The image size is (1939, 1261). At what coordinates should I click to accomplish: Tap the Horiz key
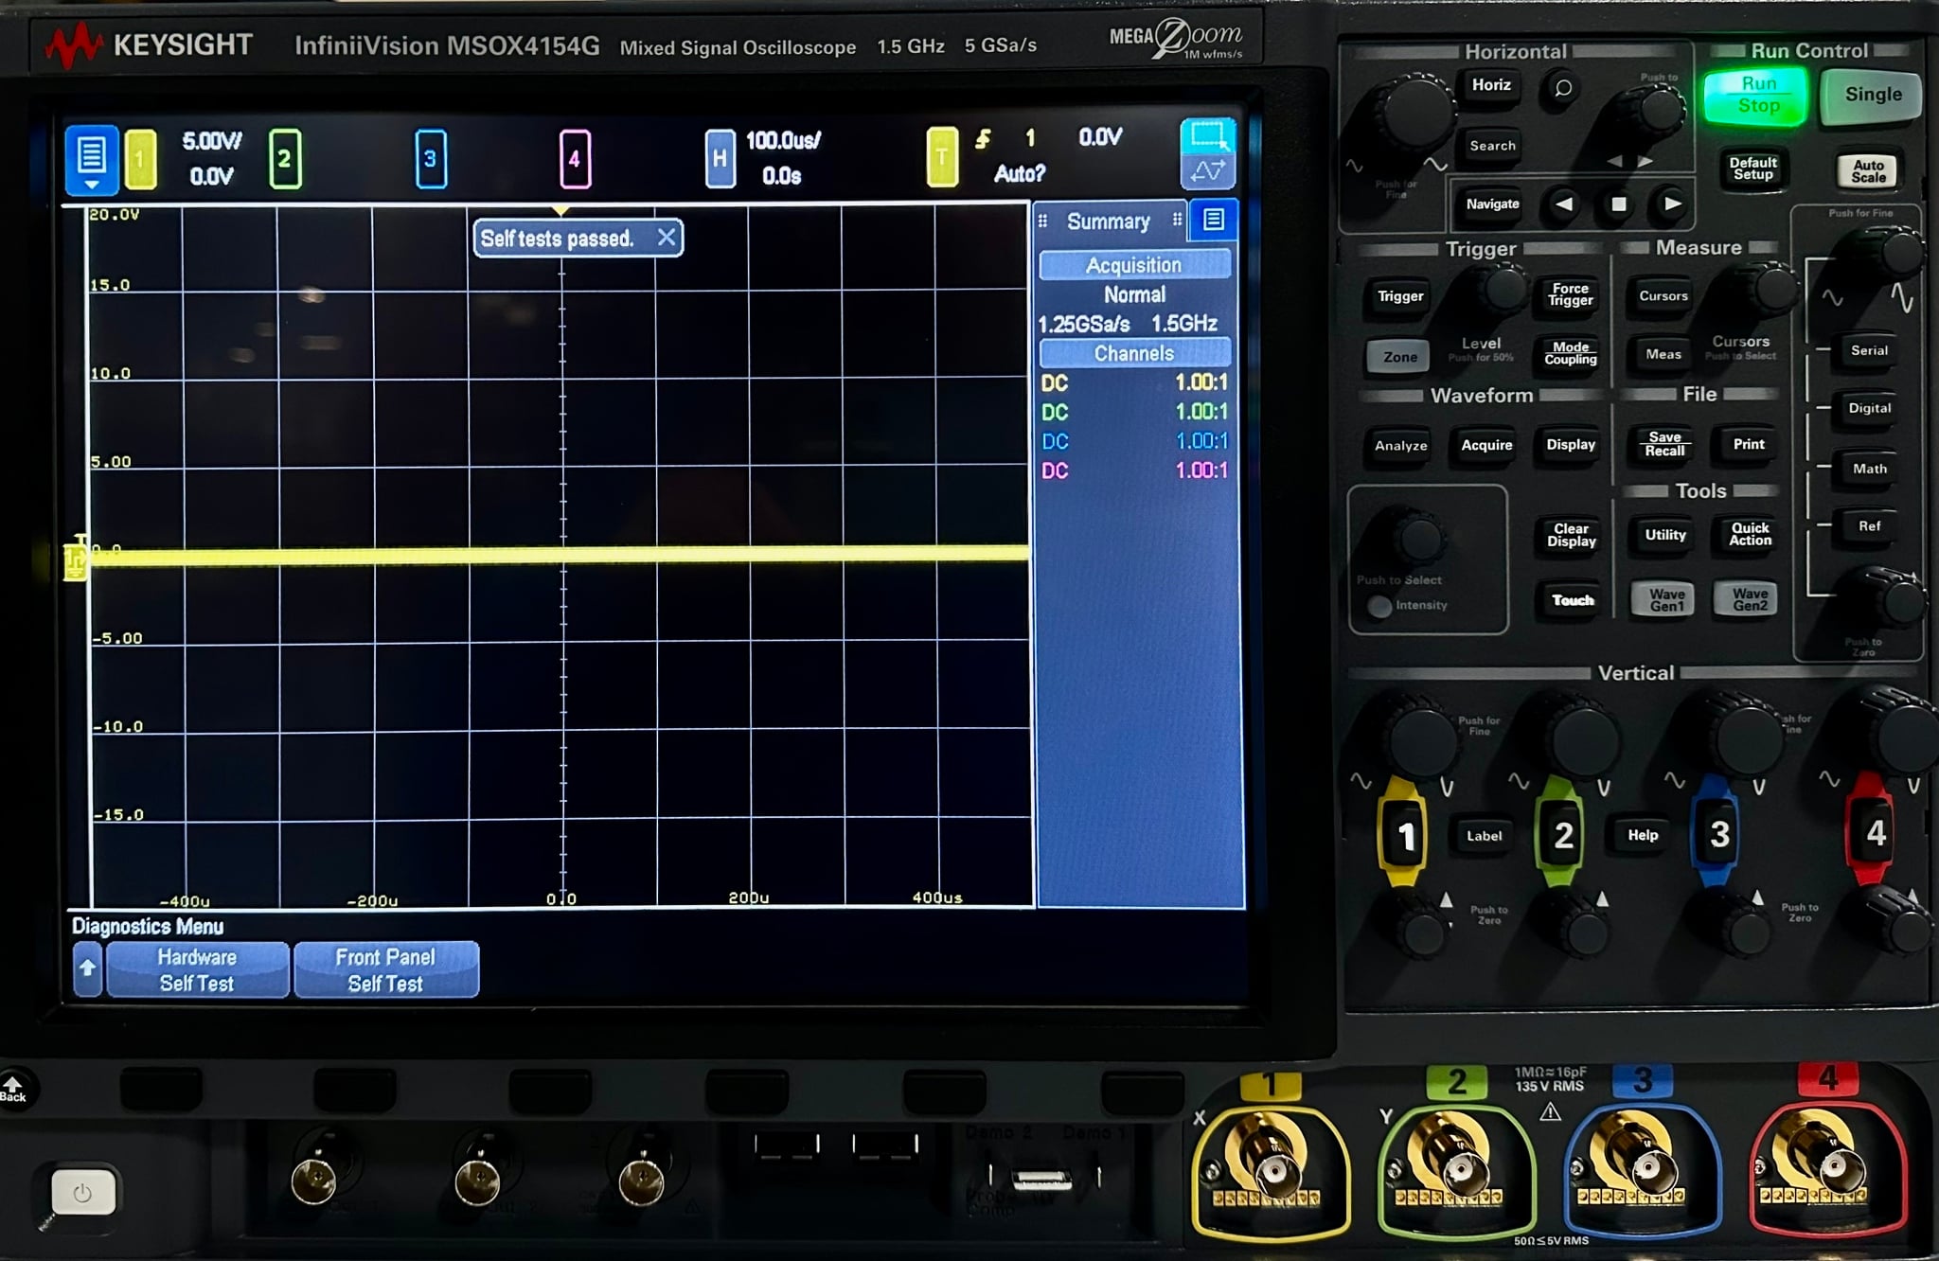click(1491, 85)
